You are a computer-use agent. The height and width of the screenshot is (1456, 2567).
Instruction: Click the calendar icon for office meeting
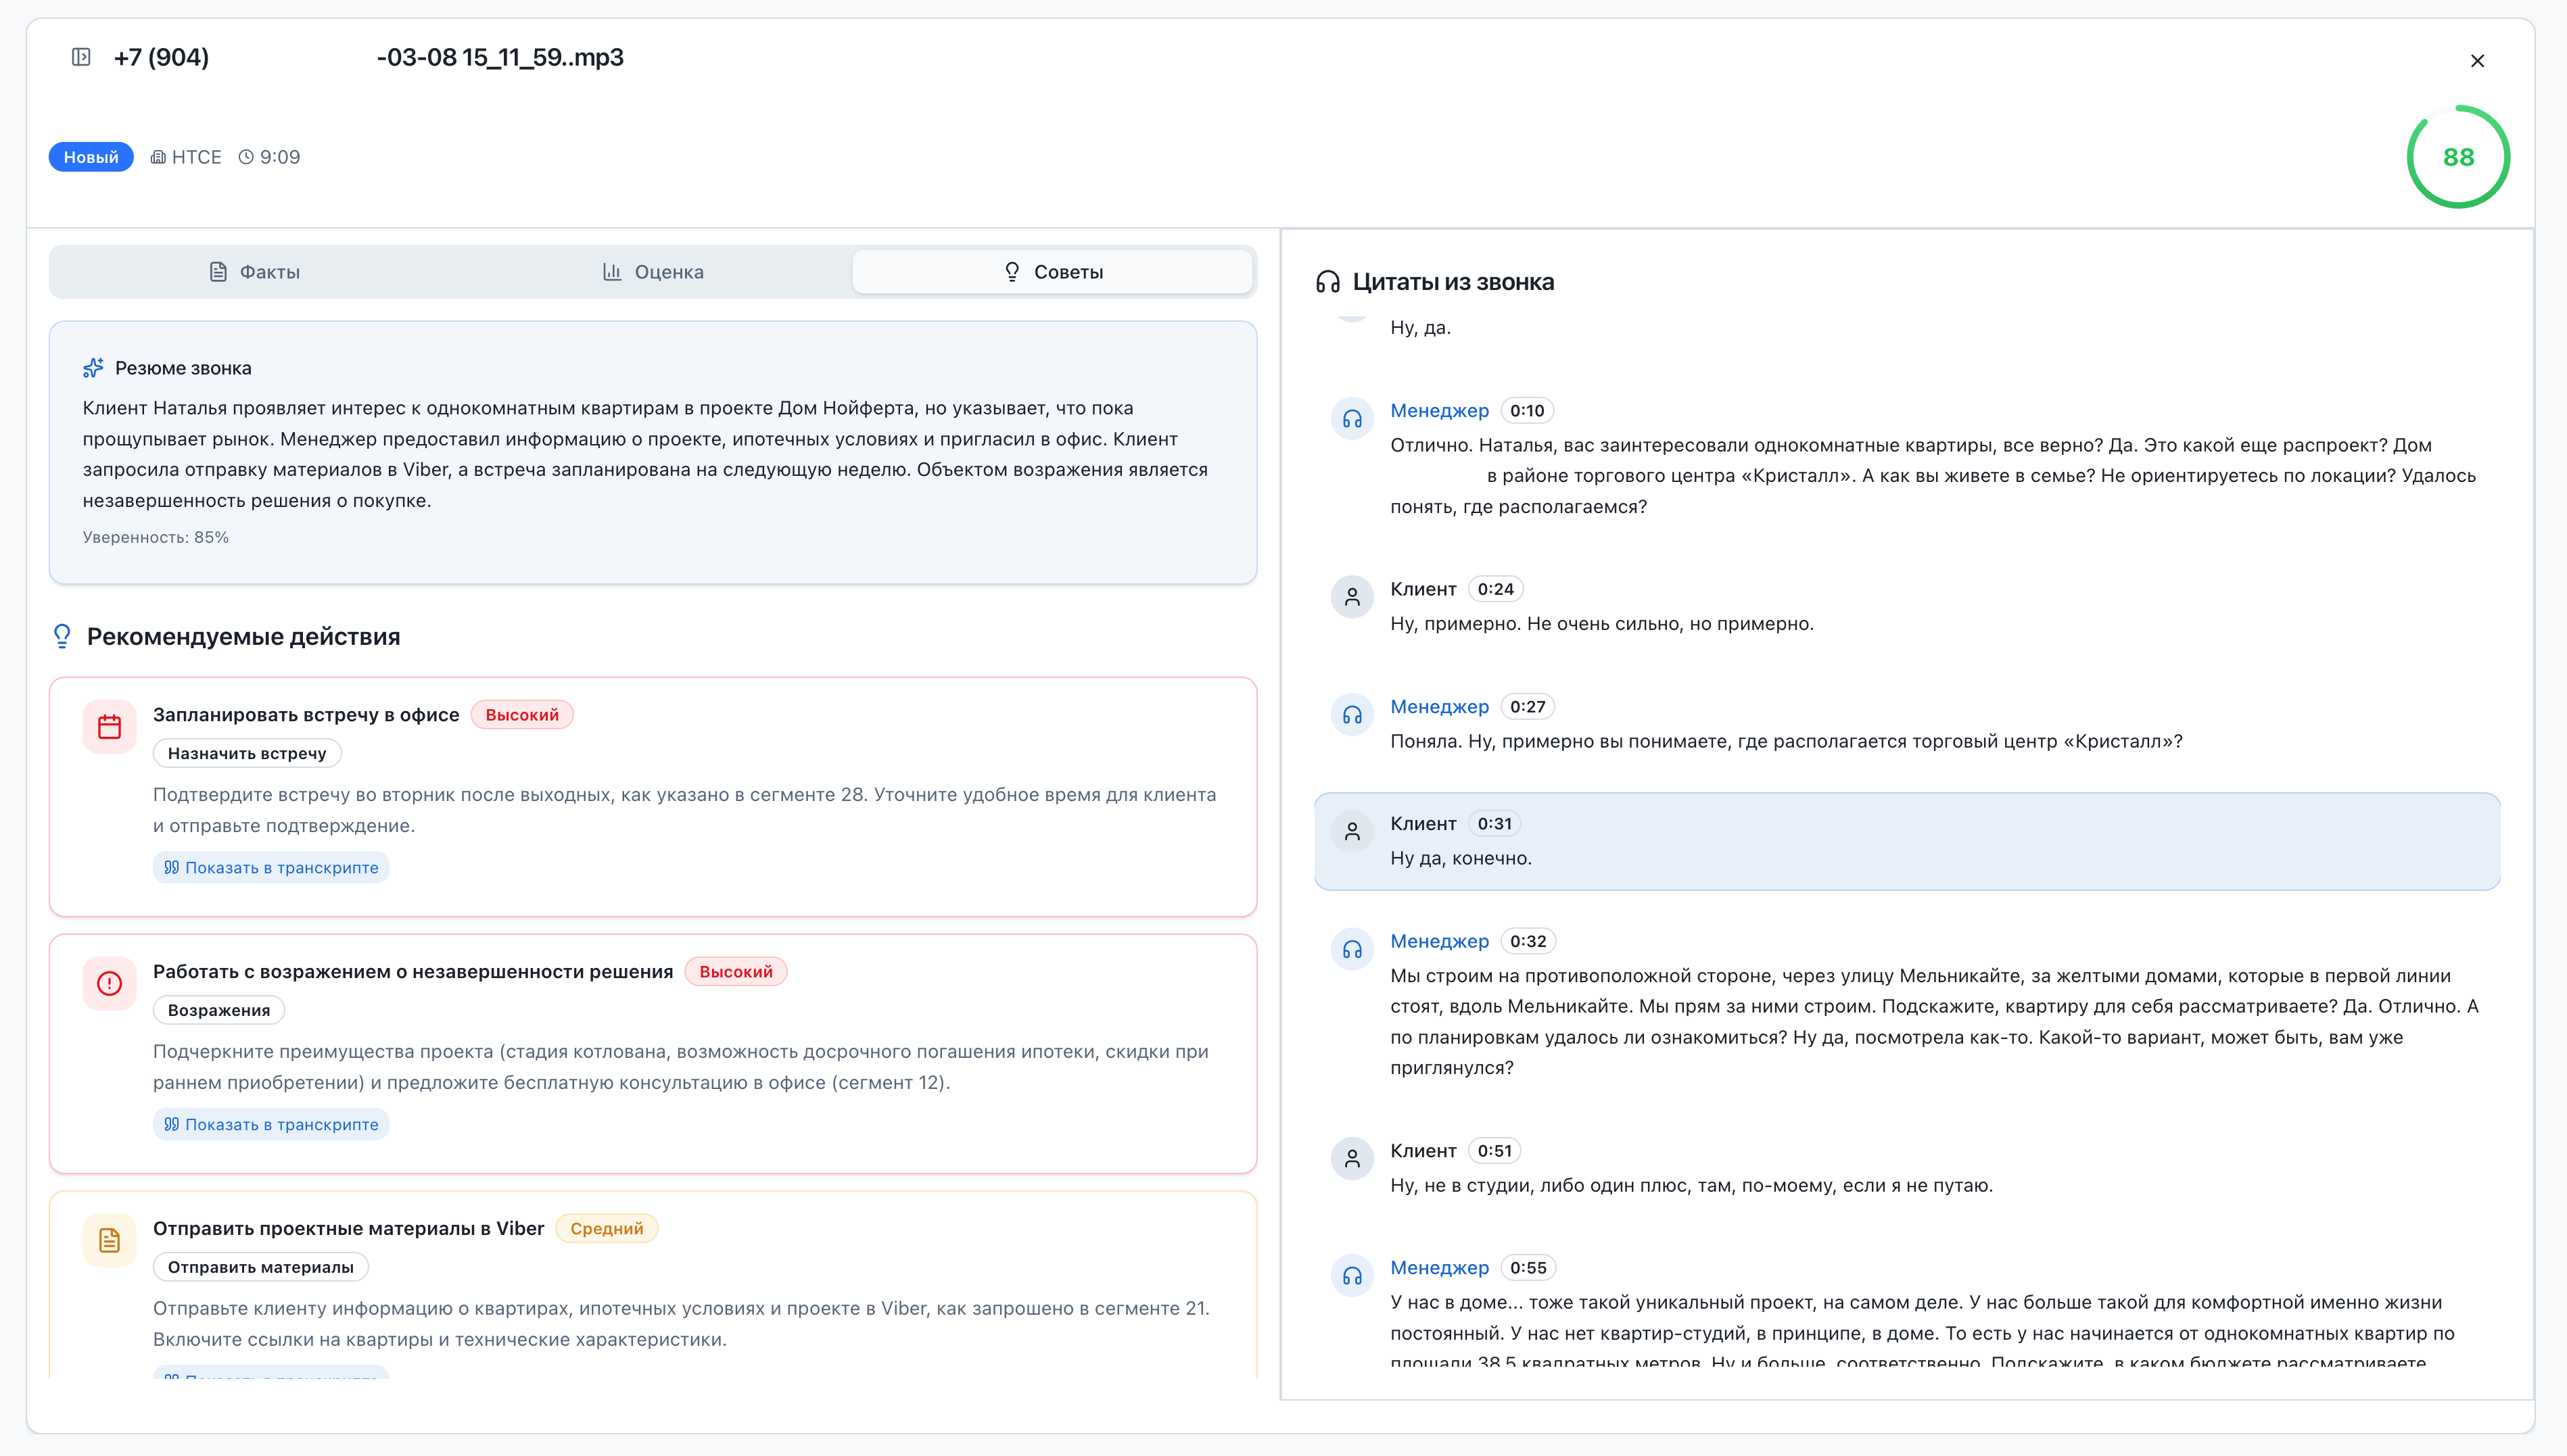[109, 726]
